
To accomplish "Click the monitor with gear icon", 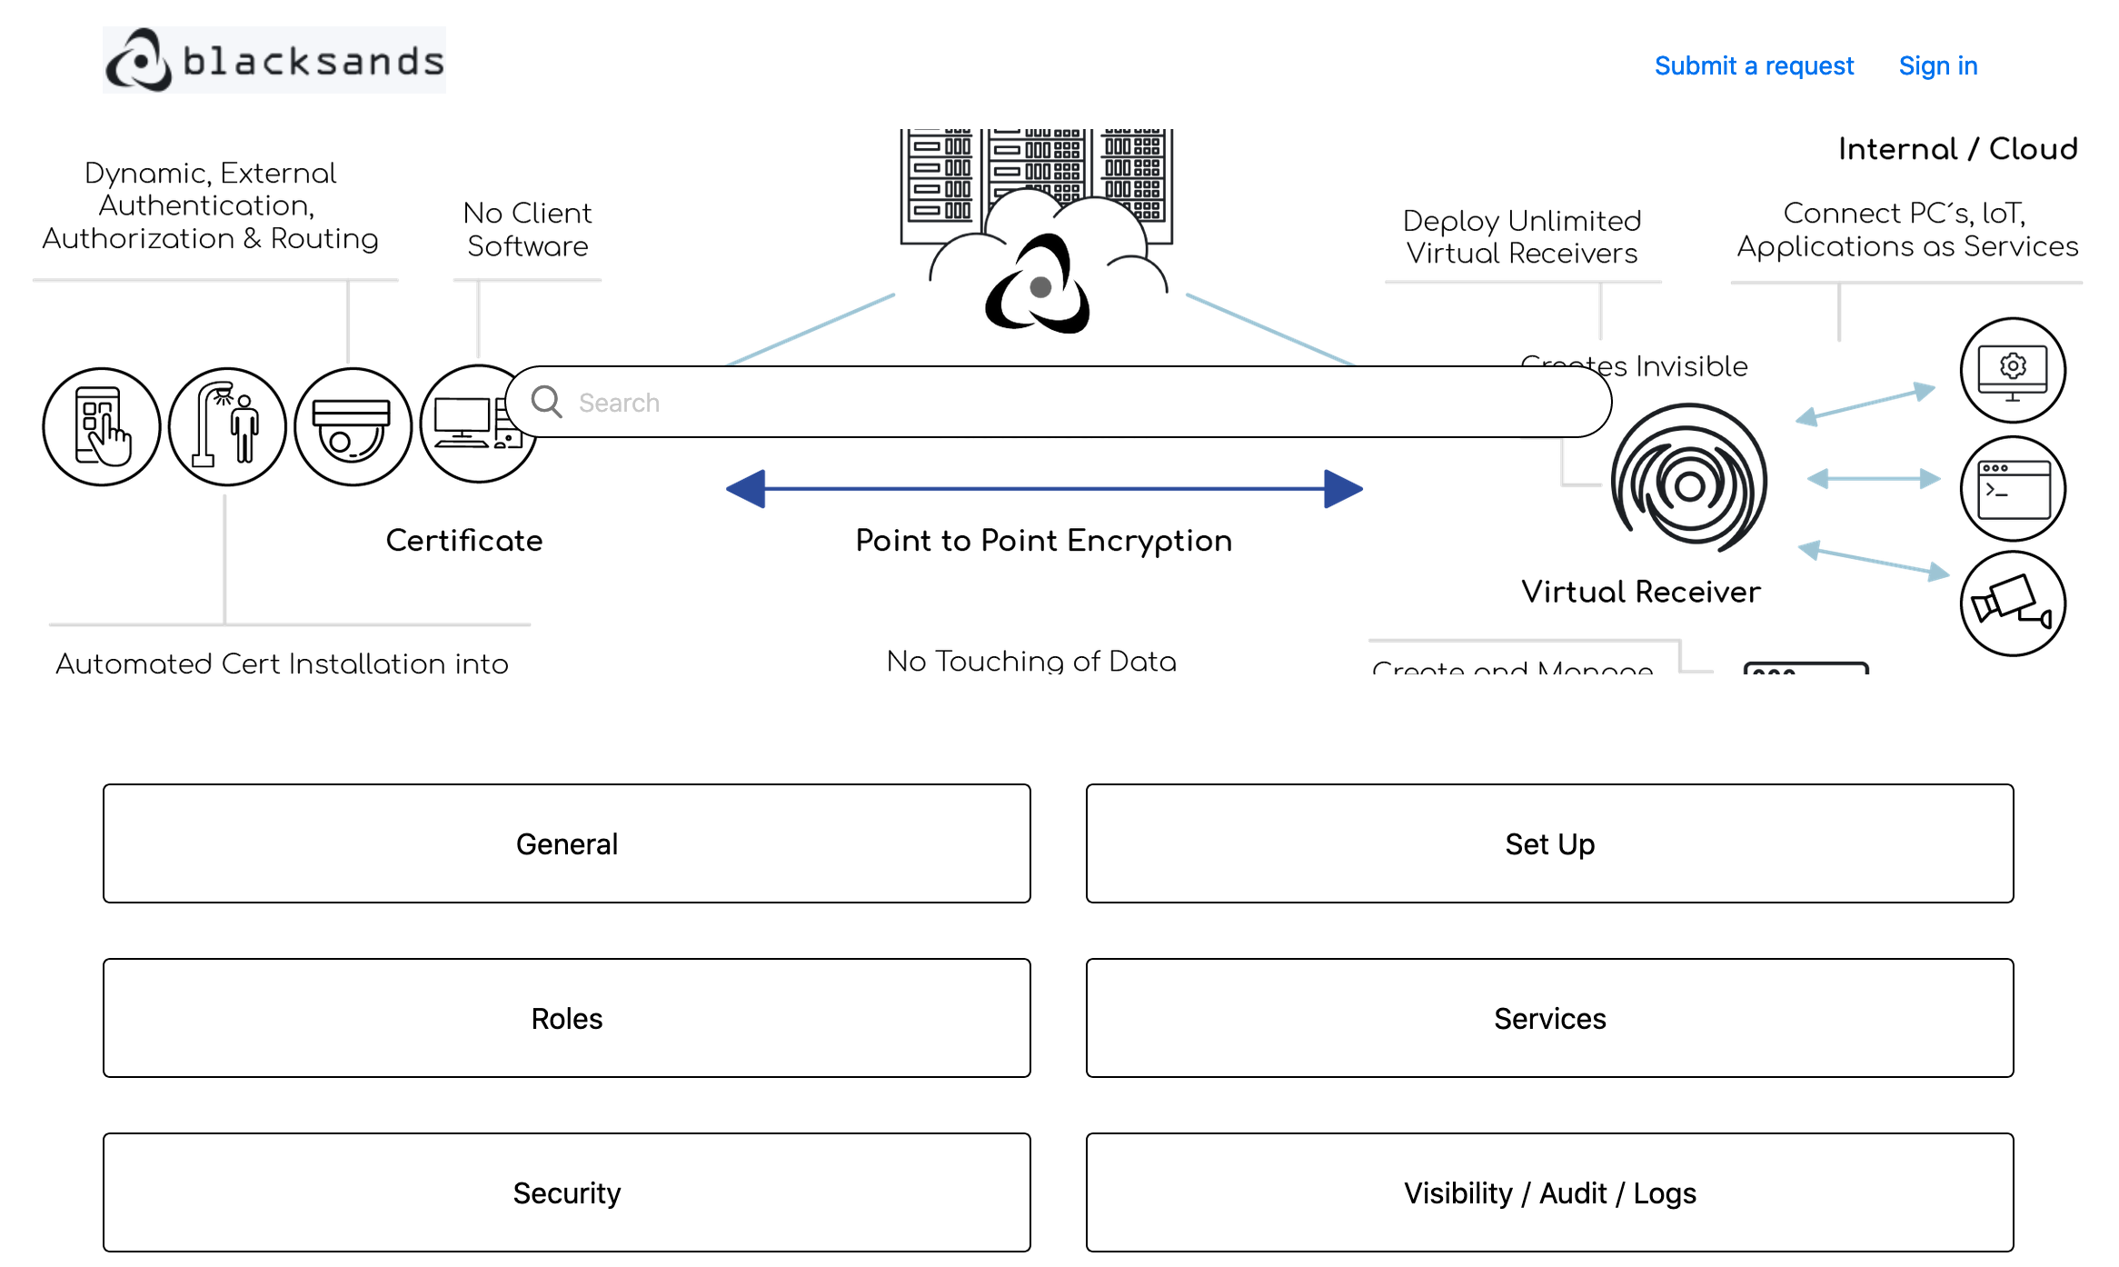I will 2012,370.
